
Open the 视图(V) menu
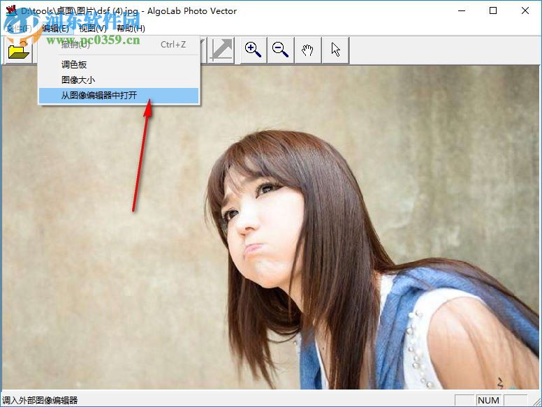click(93, 29)
